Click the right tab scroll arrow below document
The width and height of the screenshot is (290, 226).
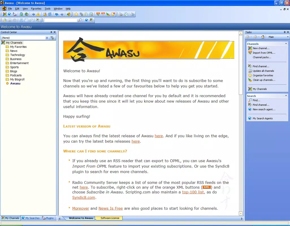tap(242, 218)
